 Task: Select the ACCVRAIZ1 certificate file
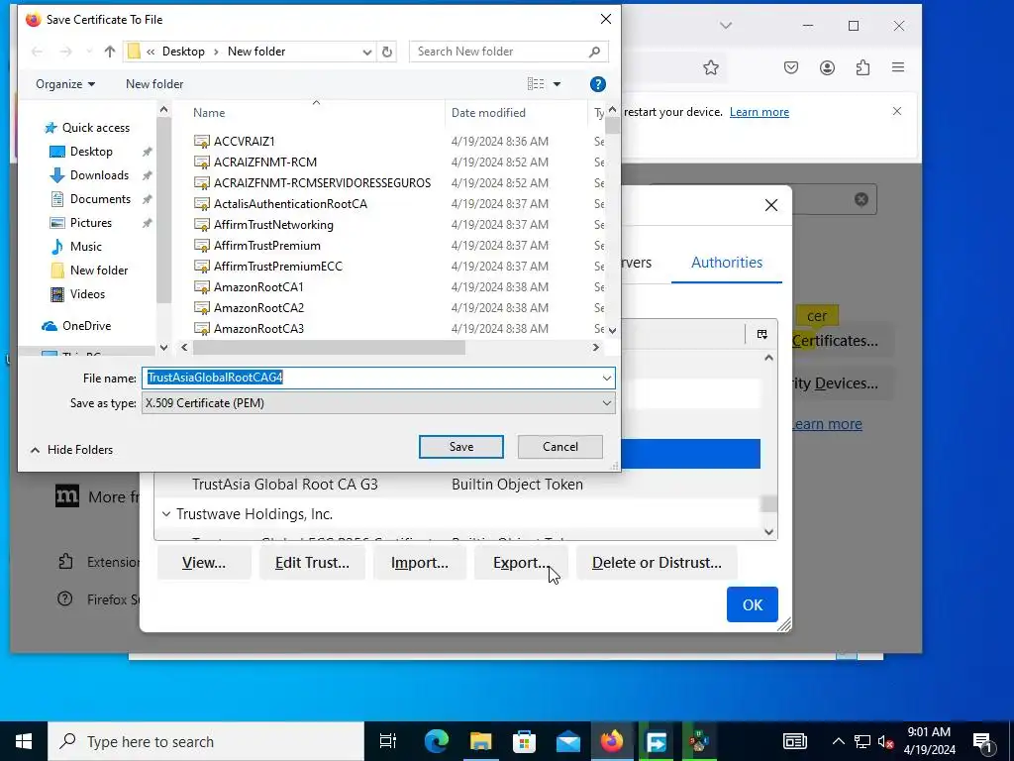[x=244, y=141]
